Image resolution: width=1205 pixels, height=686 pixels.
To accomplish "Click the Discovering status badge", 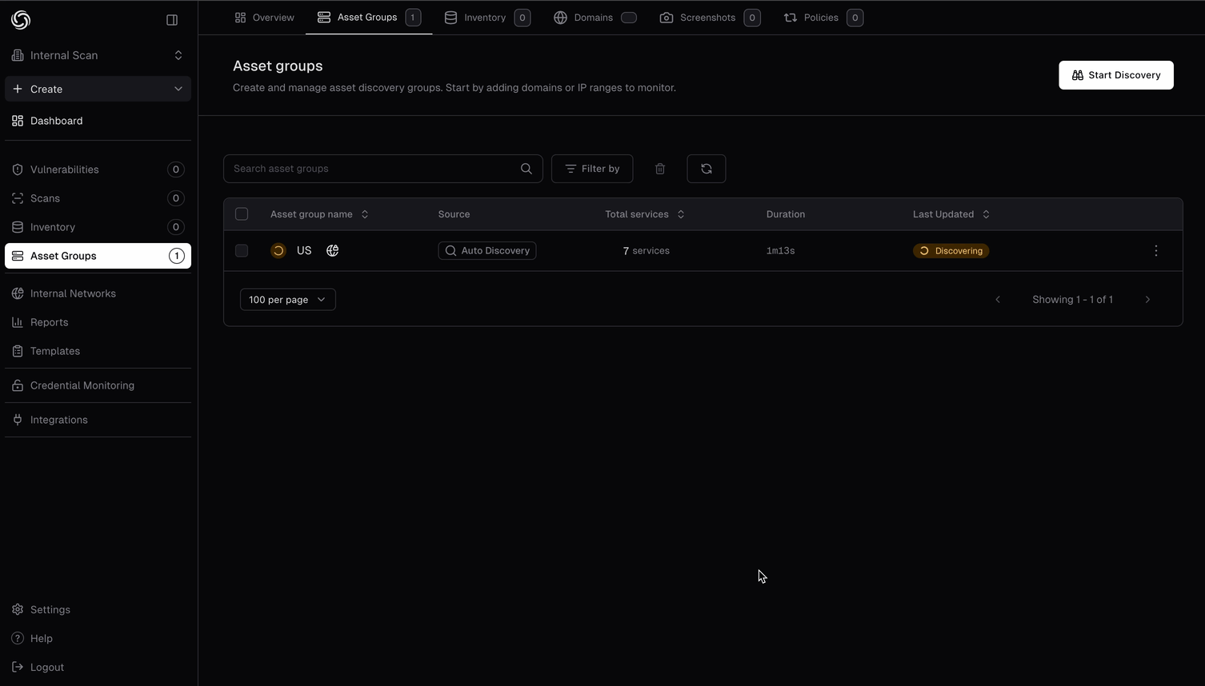I will 951,251.
